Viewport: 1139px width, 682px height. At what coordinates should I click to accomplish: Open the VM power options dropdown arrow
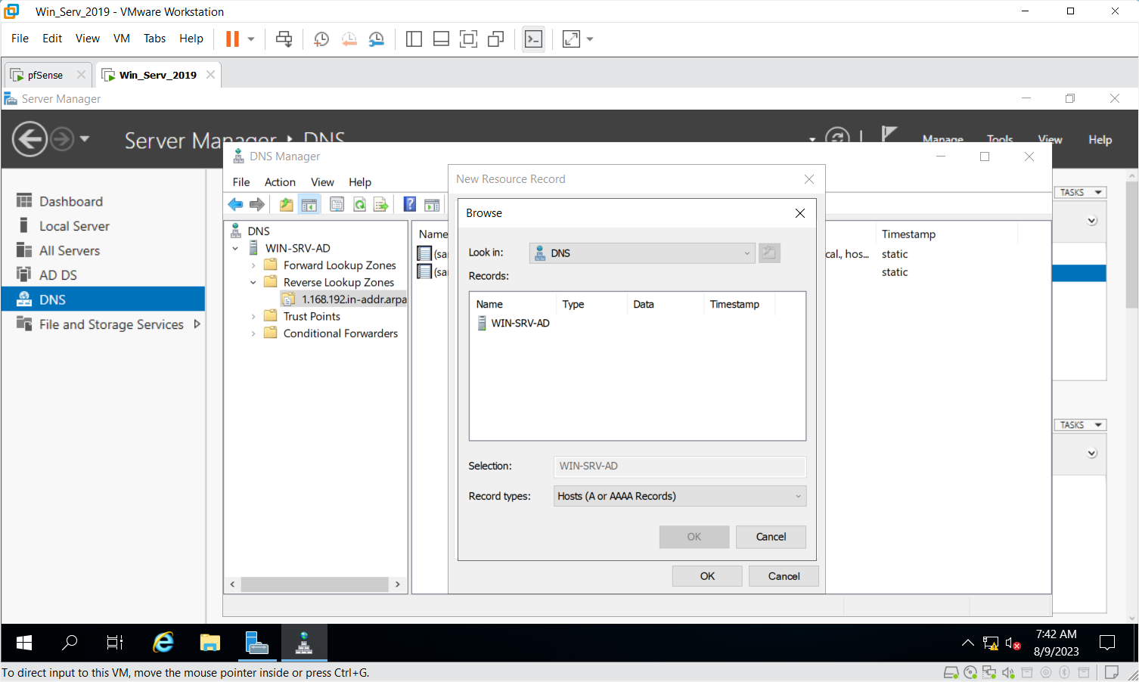pyautogui.click(x=251, y=39)
